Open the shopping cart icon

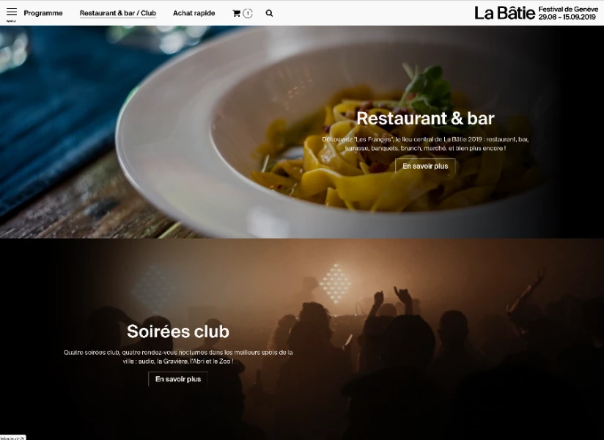[236, 13]
